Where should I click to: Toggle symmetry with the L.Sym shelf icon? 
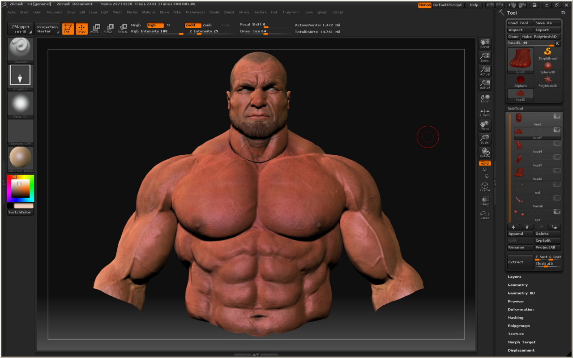(484, 112)
